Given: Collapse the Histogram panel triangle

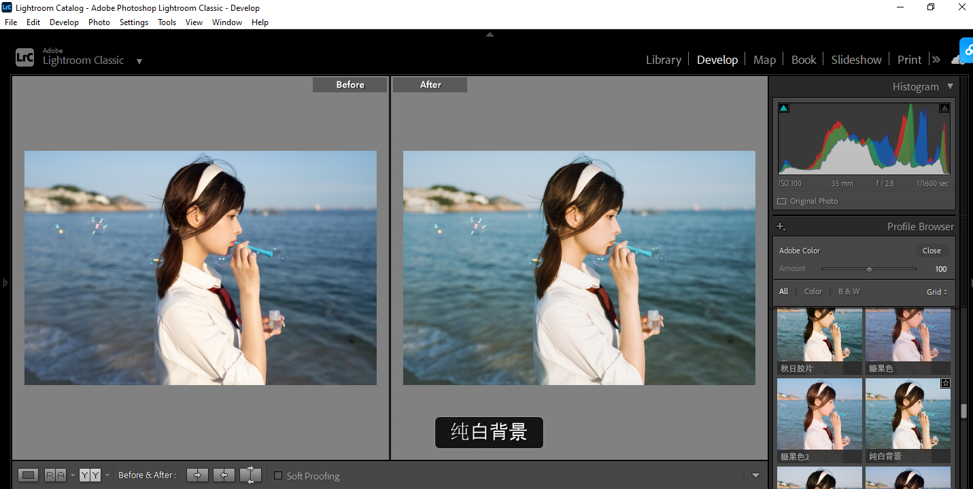Looking at the screenshot, I should click(950, 87).
